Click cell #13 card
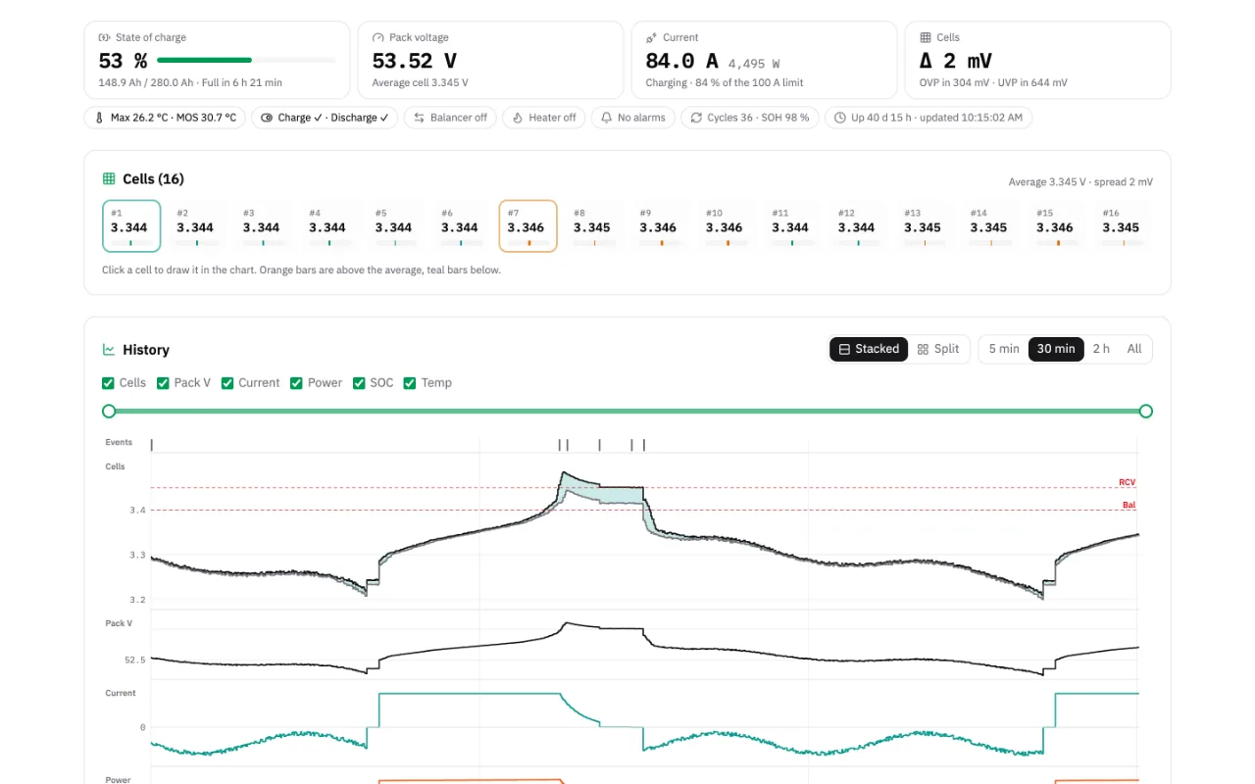This screenshot has height=784, width=1255. tap(925, 226)
